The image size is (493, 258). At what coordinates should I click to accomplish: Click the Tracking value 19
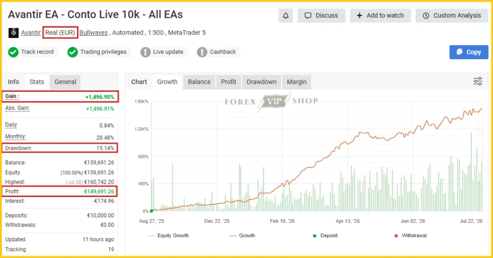coord(111,249)
